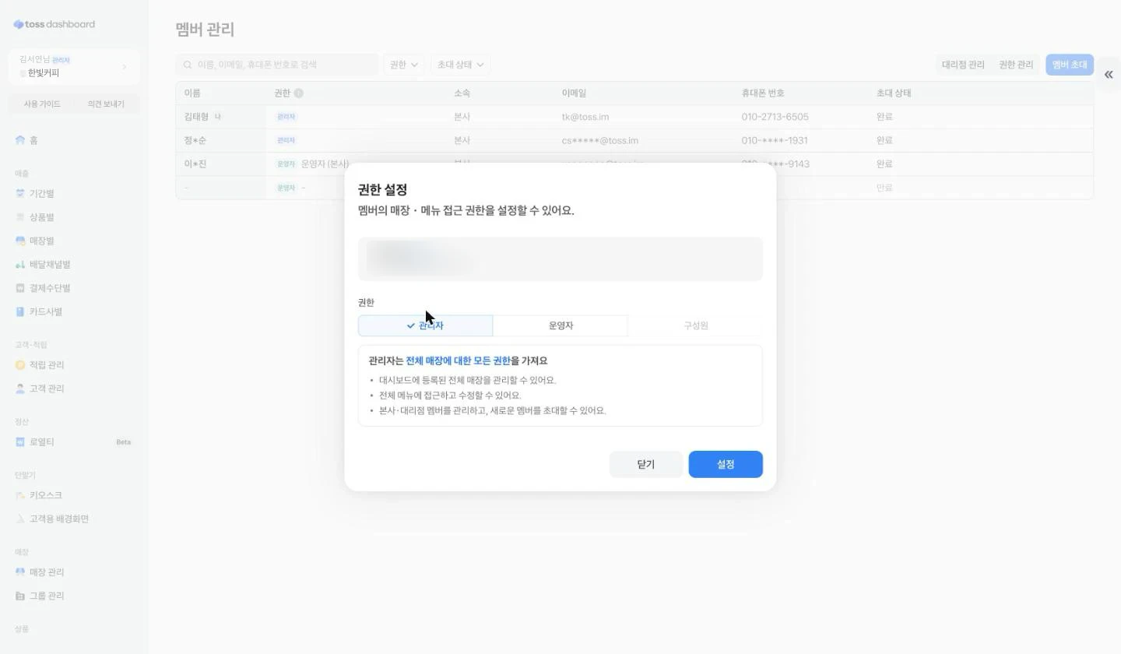Open the 권한 filter dropdown

point(404,65)
